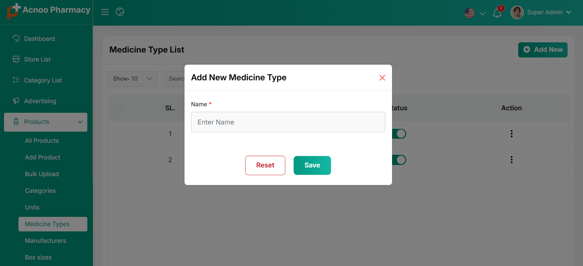Open action menu dots for row 1
The width and height of the screenshot is (583, 266).
[x=512, y=134]
